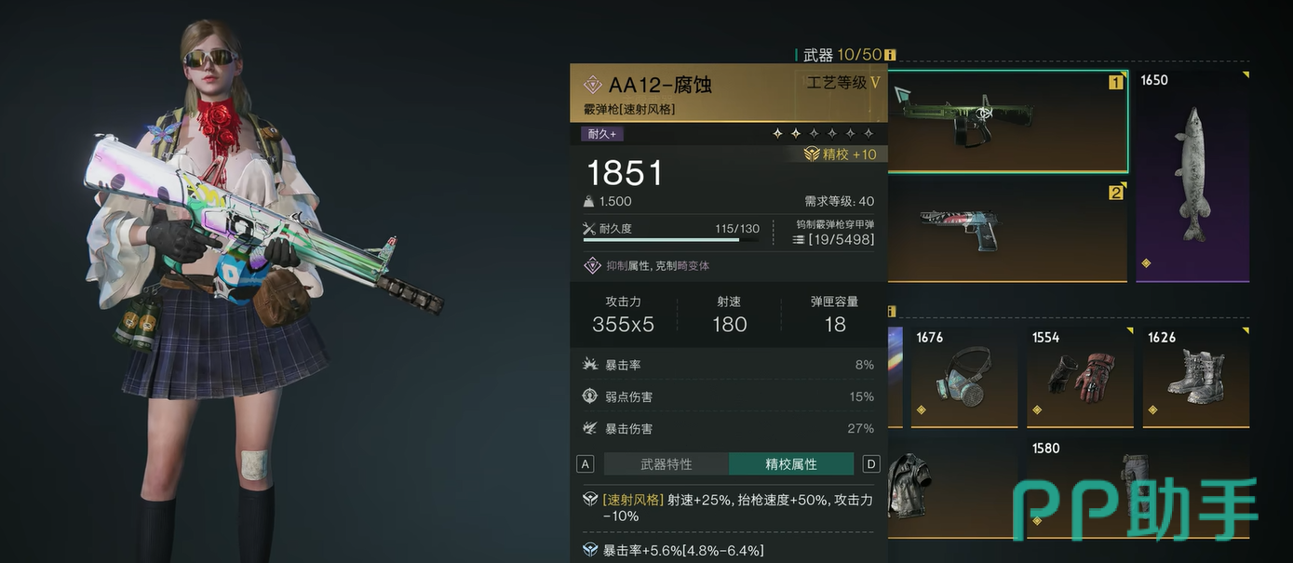Click the 弱点伤害 stat icon
The image size is (1293, 563).
point(589,396)
